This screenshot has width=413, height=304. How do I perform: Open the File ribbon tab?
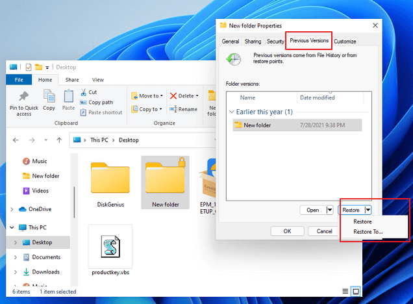click(x=19, y=80)
